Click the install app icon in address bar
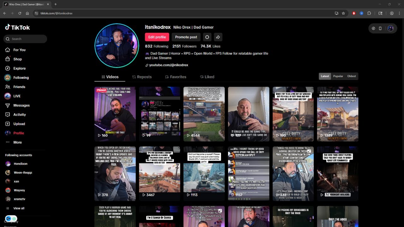The height and width of the screenshot is (227, 404). 336,13
